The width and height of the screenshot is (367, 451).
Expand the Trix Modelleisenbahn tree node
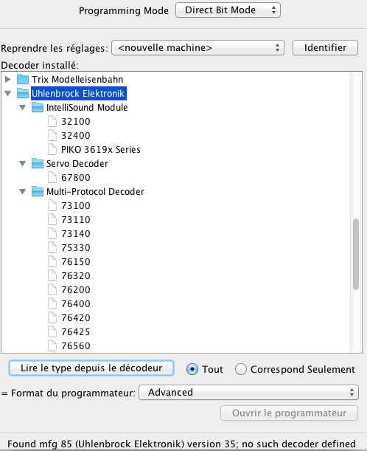8,79
